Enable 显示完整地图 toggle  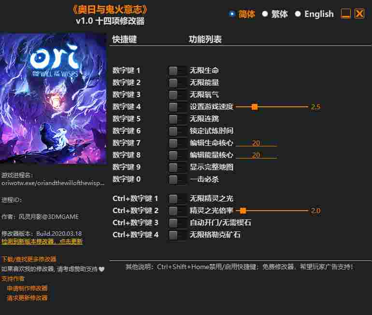[177, 167]
